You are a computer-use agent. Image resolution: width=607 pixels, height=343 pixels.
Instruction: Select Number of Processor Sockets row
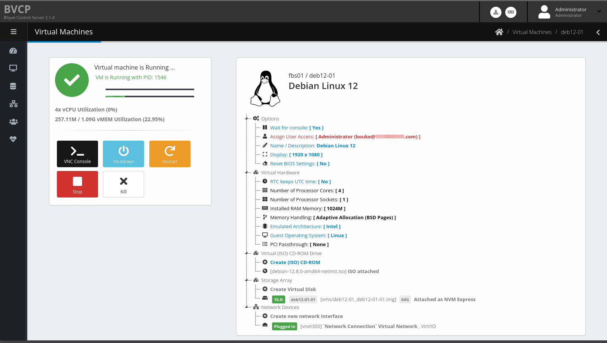coord(309,199)
